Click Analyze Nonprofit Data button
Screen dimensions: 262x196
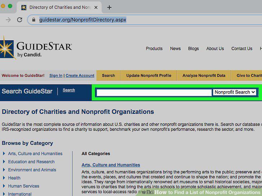click(204, 75)
